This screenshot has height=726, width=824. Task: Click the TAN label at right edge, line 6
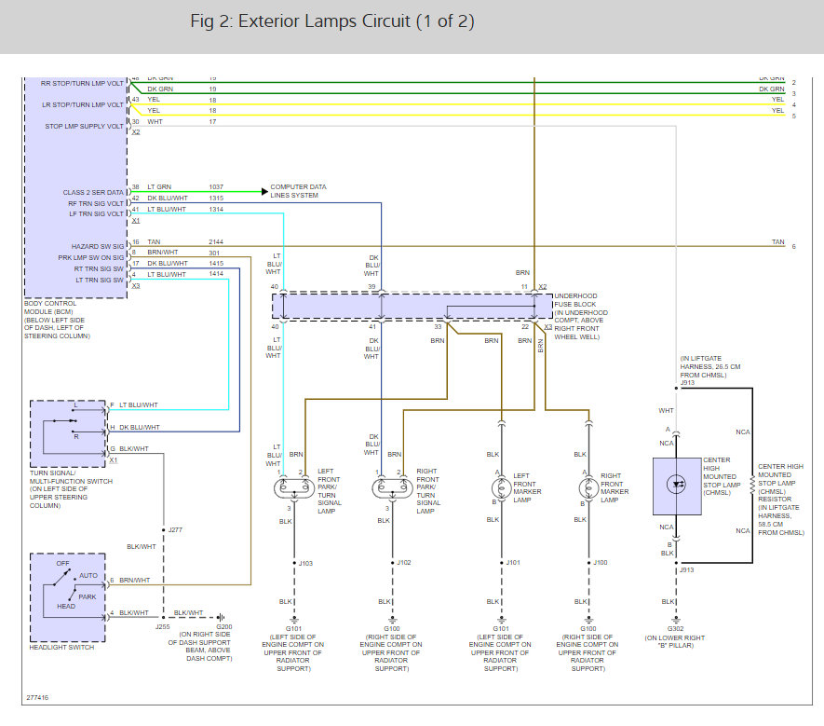pyautogui.click(x=777, y=242)
